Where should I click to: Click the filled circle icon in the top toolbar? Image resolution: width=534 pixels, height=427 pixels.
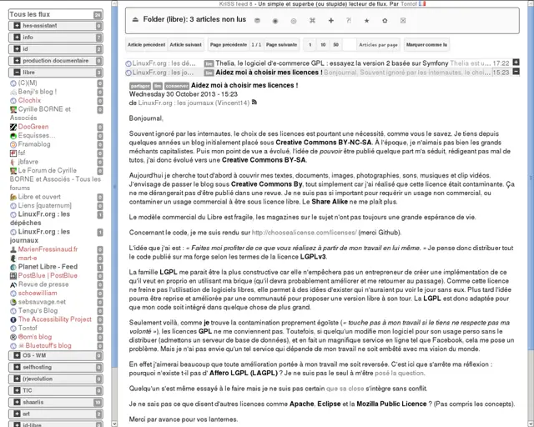[275, 21]
